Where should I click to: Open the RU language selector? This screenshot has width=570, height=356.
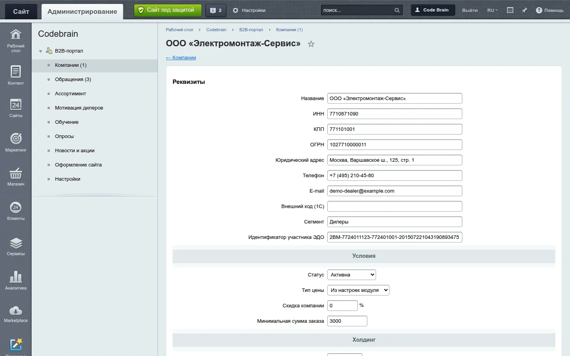pos(492,10)
